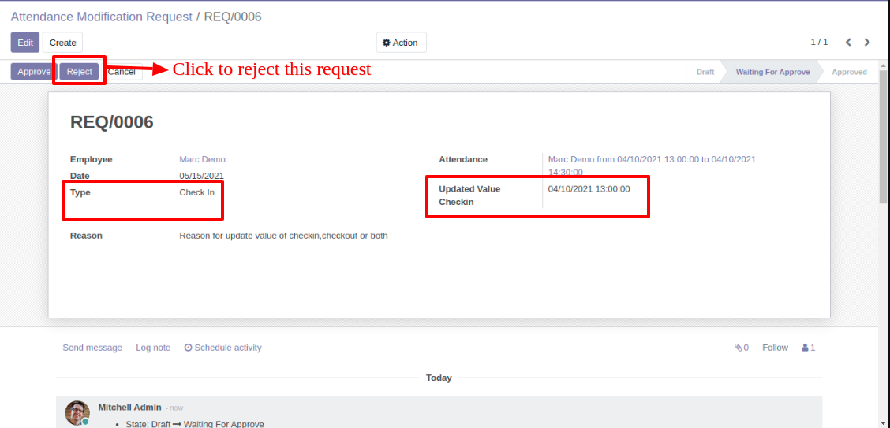Viewport: 890px width, 428px height.
Task: Open the Action gear dropdown
Action: pyautogui.click(x=401, y=43)
